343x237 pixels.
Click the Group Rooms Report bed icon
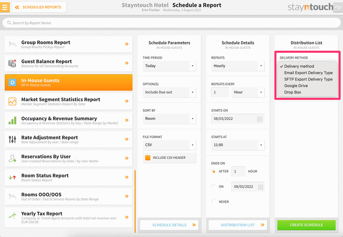coord(12,44)
